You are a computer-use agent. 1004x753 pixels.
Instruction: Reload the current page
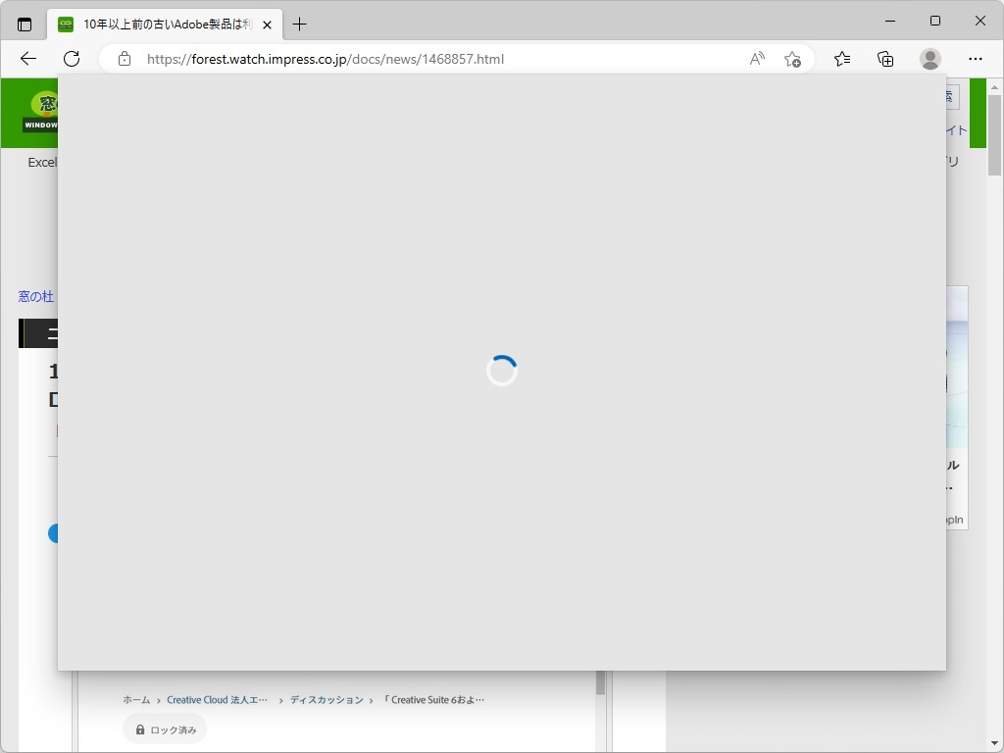click(71, 59)
